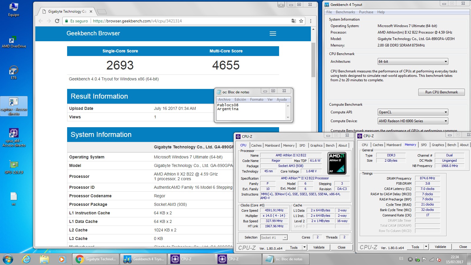Open Chrome's three-dot menu

pos(311,21)
